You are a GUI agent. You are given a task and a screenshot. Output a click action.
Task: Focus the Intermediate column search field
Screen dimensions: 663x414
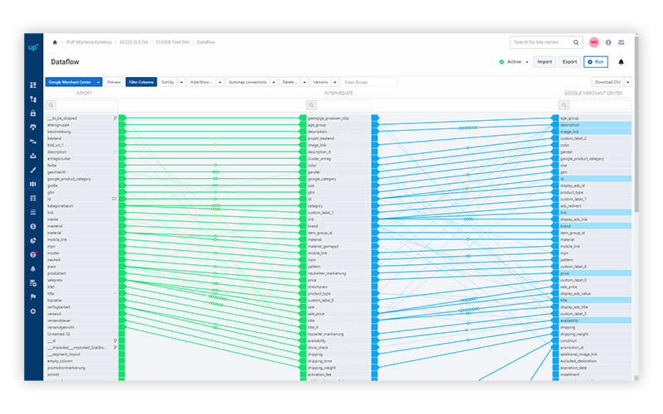click(344, 105)
